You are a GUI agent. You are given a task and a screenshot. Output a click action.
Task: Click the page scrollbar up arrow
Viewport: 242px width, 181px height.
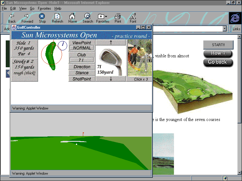click(239, 37)
